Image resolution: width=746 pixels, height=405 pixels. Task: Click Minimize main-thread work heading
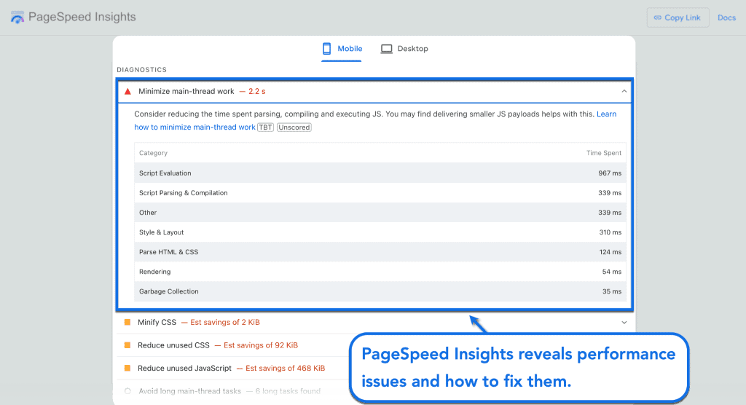(186, 91)
